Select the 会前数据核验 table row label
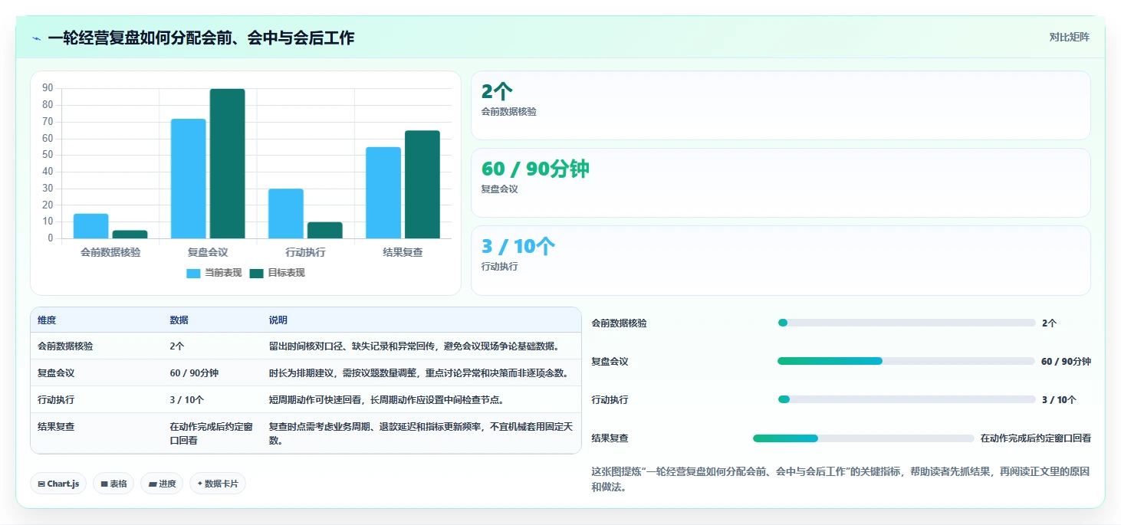 [65, 346]
